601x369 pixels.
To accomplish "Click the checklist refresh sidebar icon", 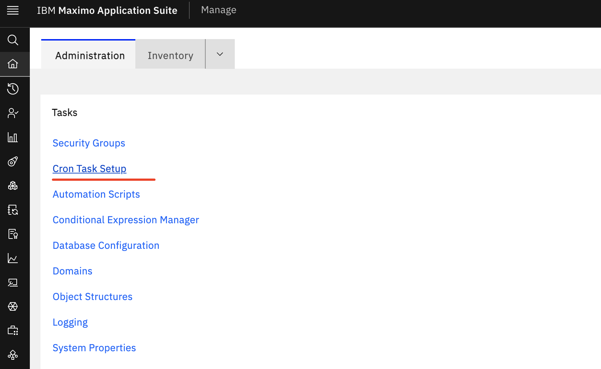I will [13, 210].
